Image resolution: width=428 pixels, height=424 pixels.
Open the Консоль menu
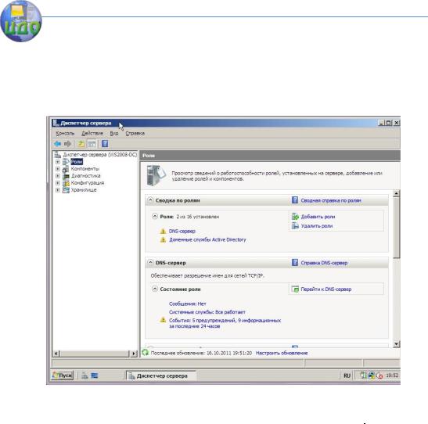65,133
